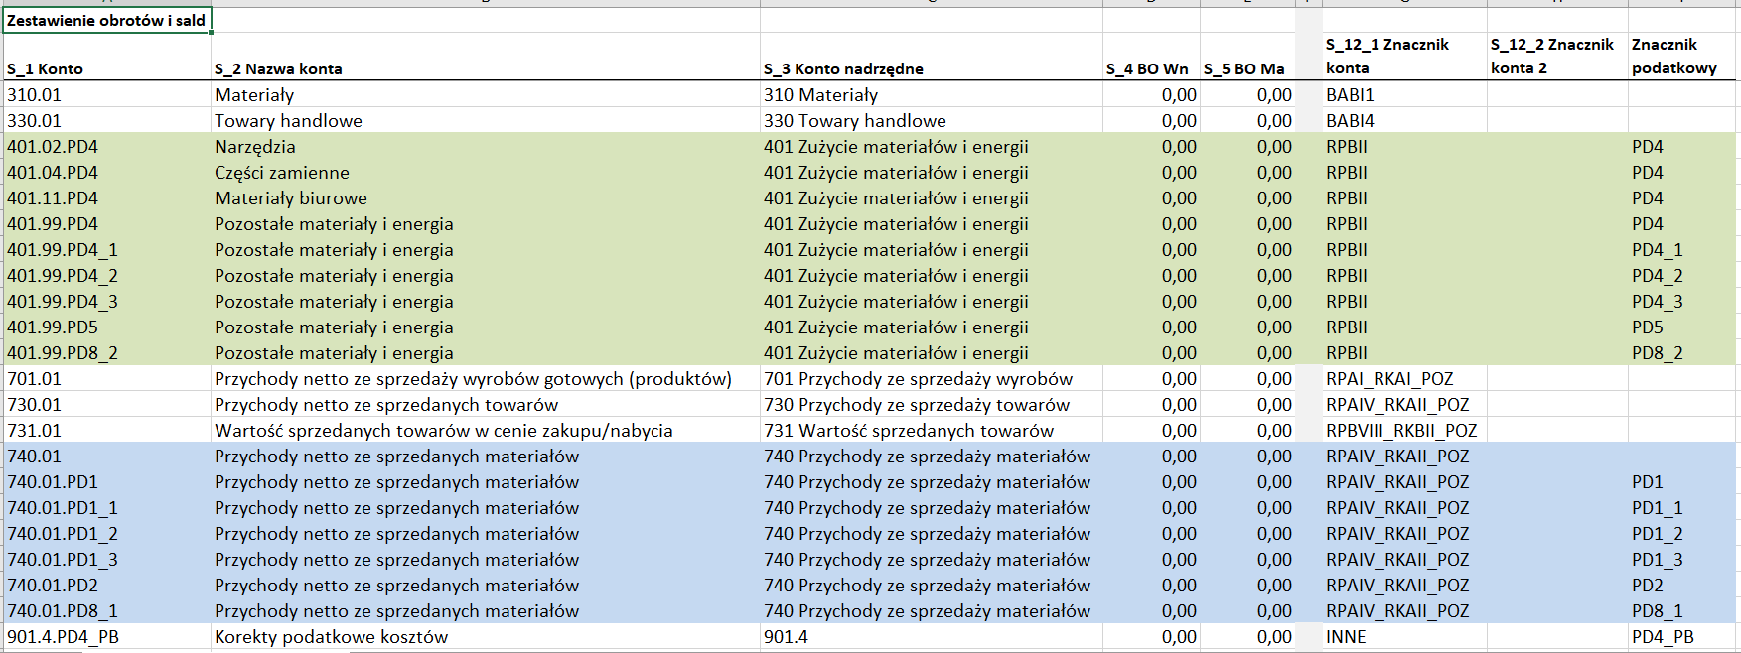
Task: Select account cell 330.01
Action: tap(106, 120)
